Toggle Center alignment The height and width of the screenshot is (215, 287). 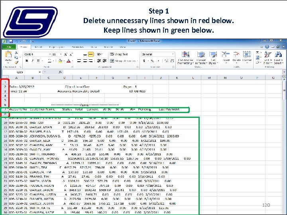point(85,61)
